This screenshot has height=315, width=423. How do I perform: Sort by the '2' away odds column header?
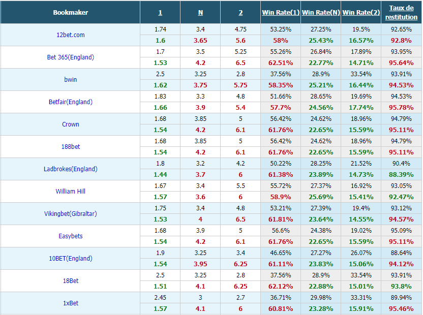(x=240, y=13)
